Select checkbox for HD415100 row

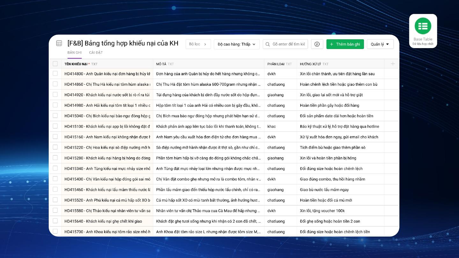pyautogui.click(x=55, y=126)
